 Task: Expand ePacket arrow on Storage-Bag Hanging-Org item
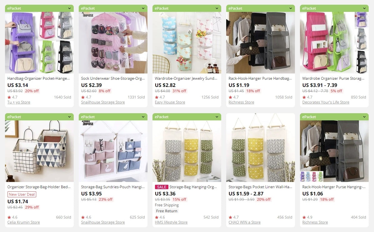[x=217, y=117]
